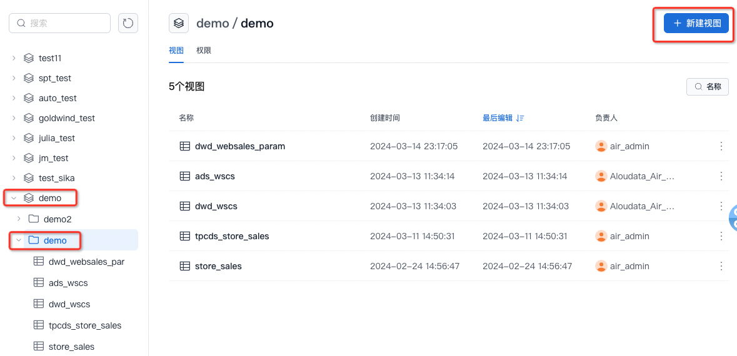Viewport: 737px width, 356px height.
Task: Click the 新建视图 button
Action: (x=696, y=23)
